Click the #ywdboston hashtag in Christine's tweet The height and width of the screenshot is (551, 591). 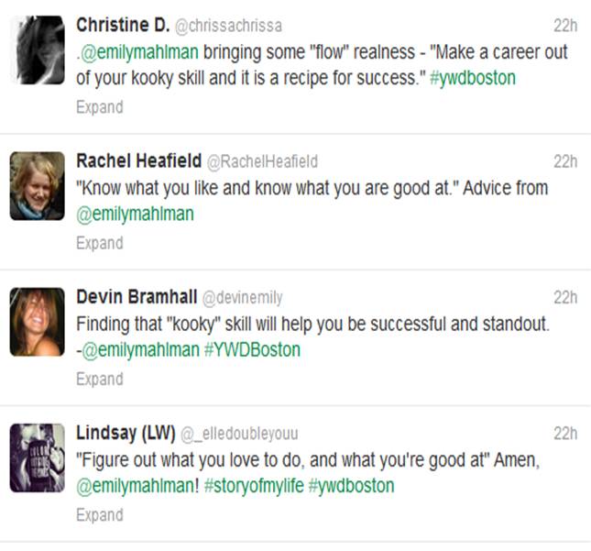(x=473, y=79)
